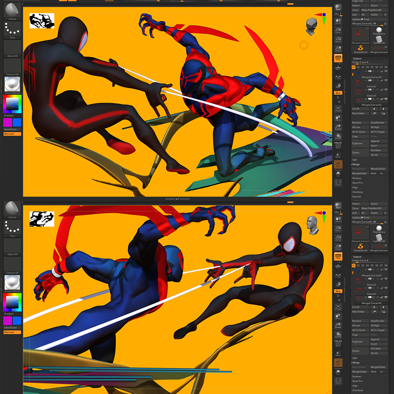This screenshot has height=394, width=394.
Task: Select V1 visibility set in bottom panel
Action: pyautogui.click(x=353, y=265)
